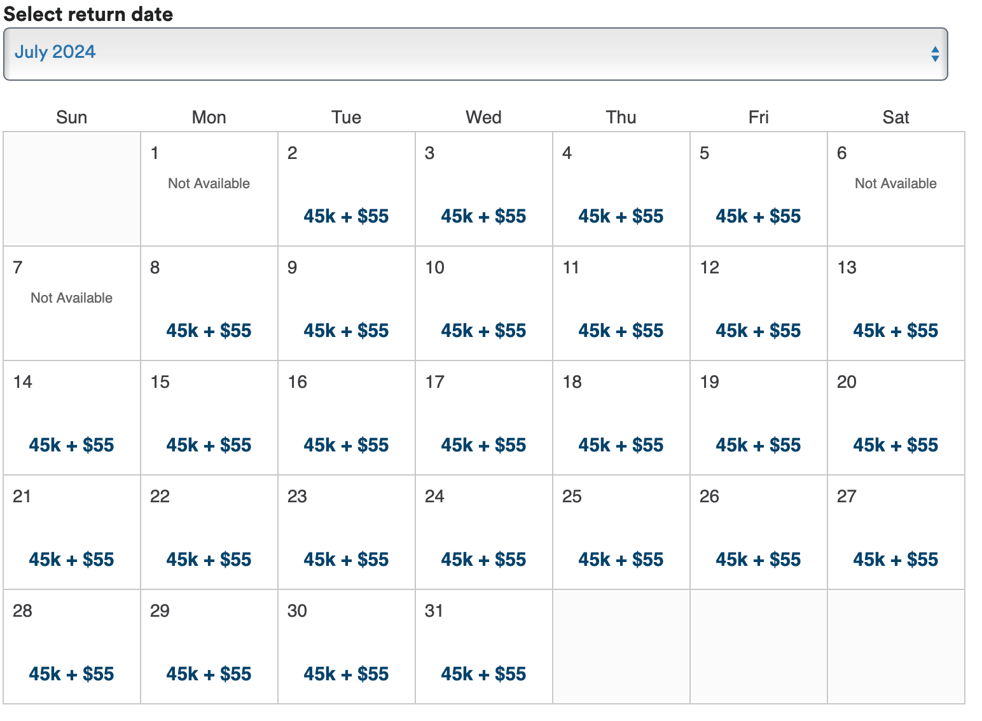
Task: Select July 27 Saturday fare
Action: tap(896, 560)
